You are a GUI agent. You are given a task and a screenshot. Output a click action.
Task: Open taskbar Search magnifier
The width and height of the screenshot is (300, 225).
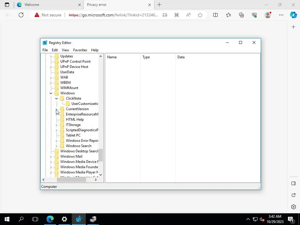[21, 219]
